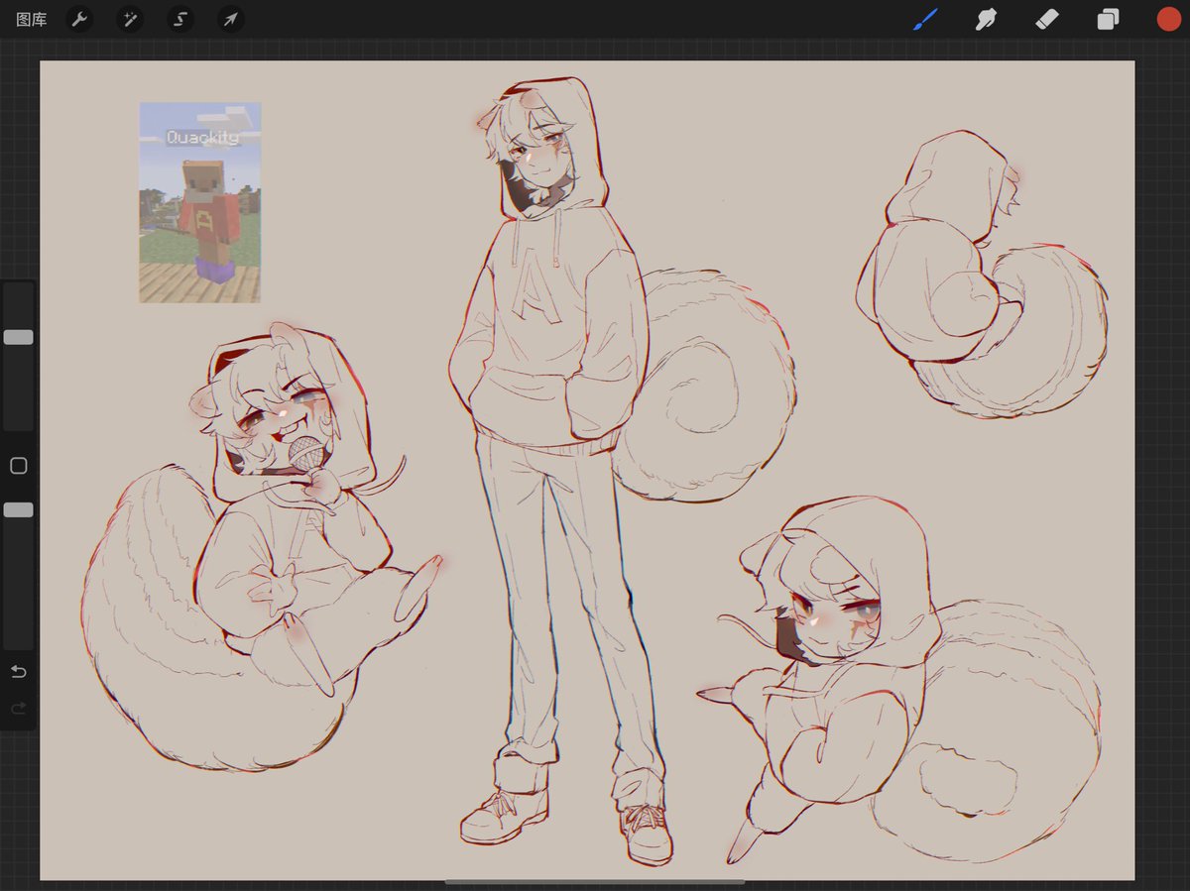Image resolution: width=1190 pixels, height=891 pixels.
Task: Select the Transform arrow tool
Action: pos(231,19)
